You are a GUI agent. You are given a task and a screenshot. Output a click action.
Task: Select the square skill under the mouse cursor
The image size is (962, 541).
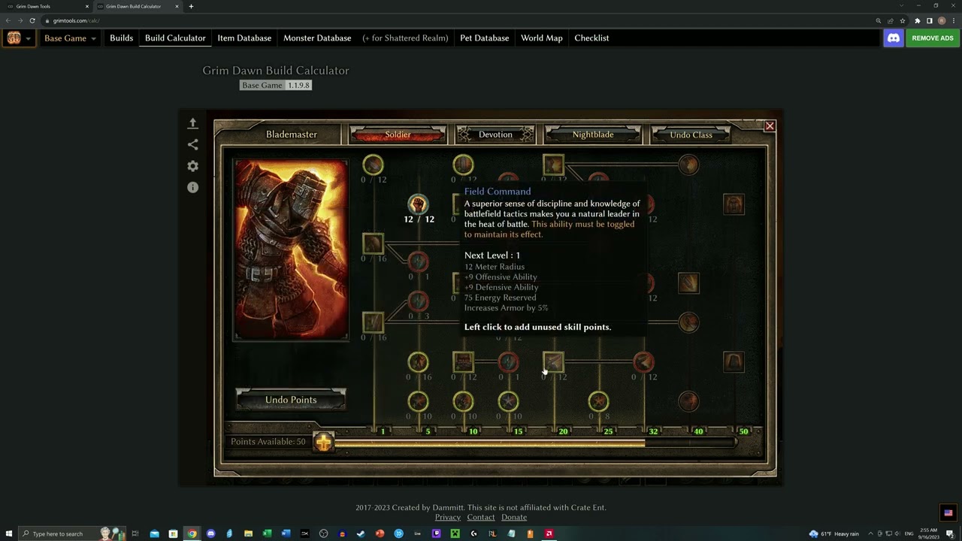(553, 362)
